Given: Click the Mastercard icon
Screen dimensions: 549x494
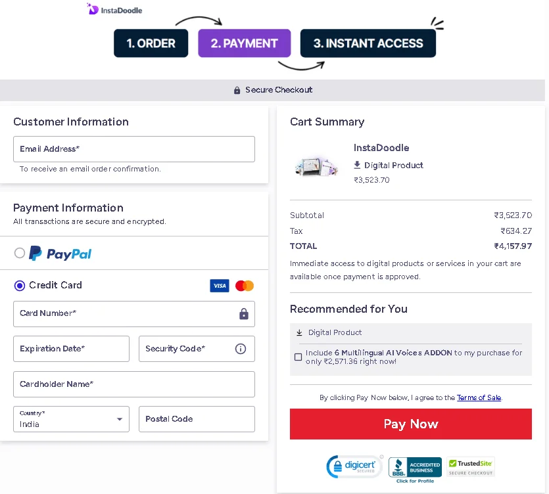Looking at the screenshot, I should pos(245,286).
